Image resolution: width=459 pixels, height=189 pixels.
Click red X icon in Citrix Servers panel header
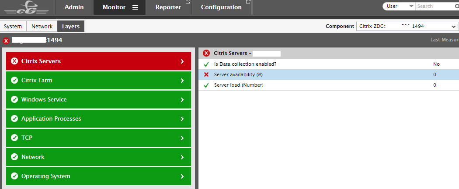(206, 54)
